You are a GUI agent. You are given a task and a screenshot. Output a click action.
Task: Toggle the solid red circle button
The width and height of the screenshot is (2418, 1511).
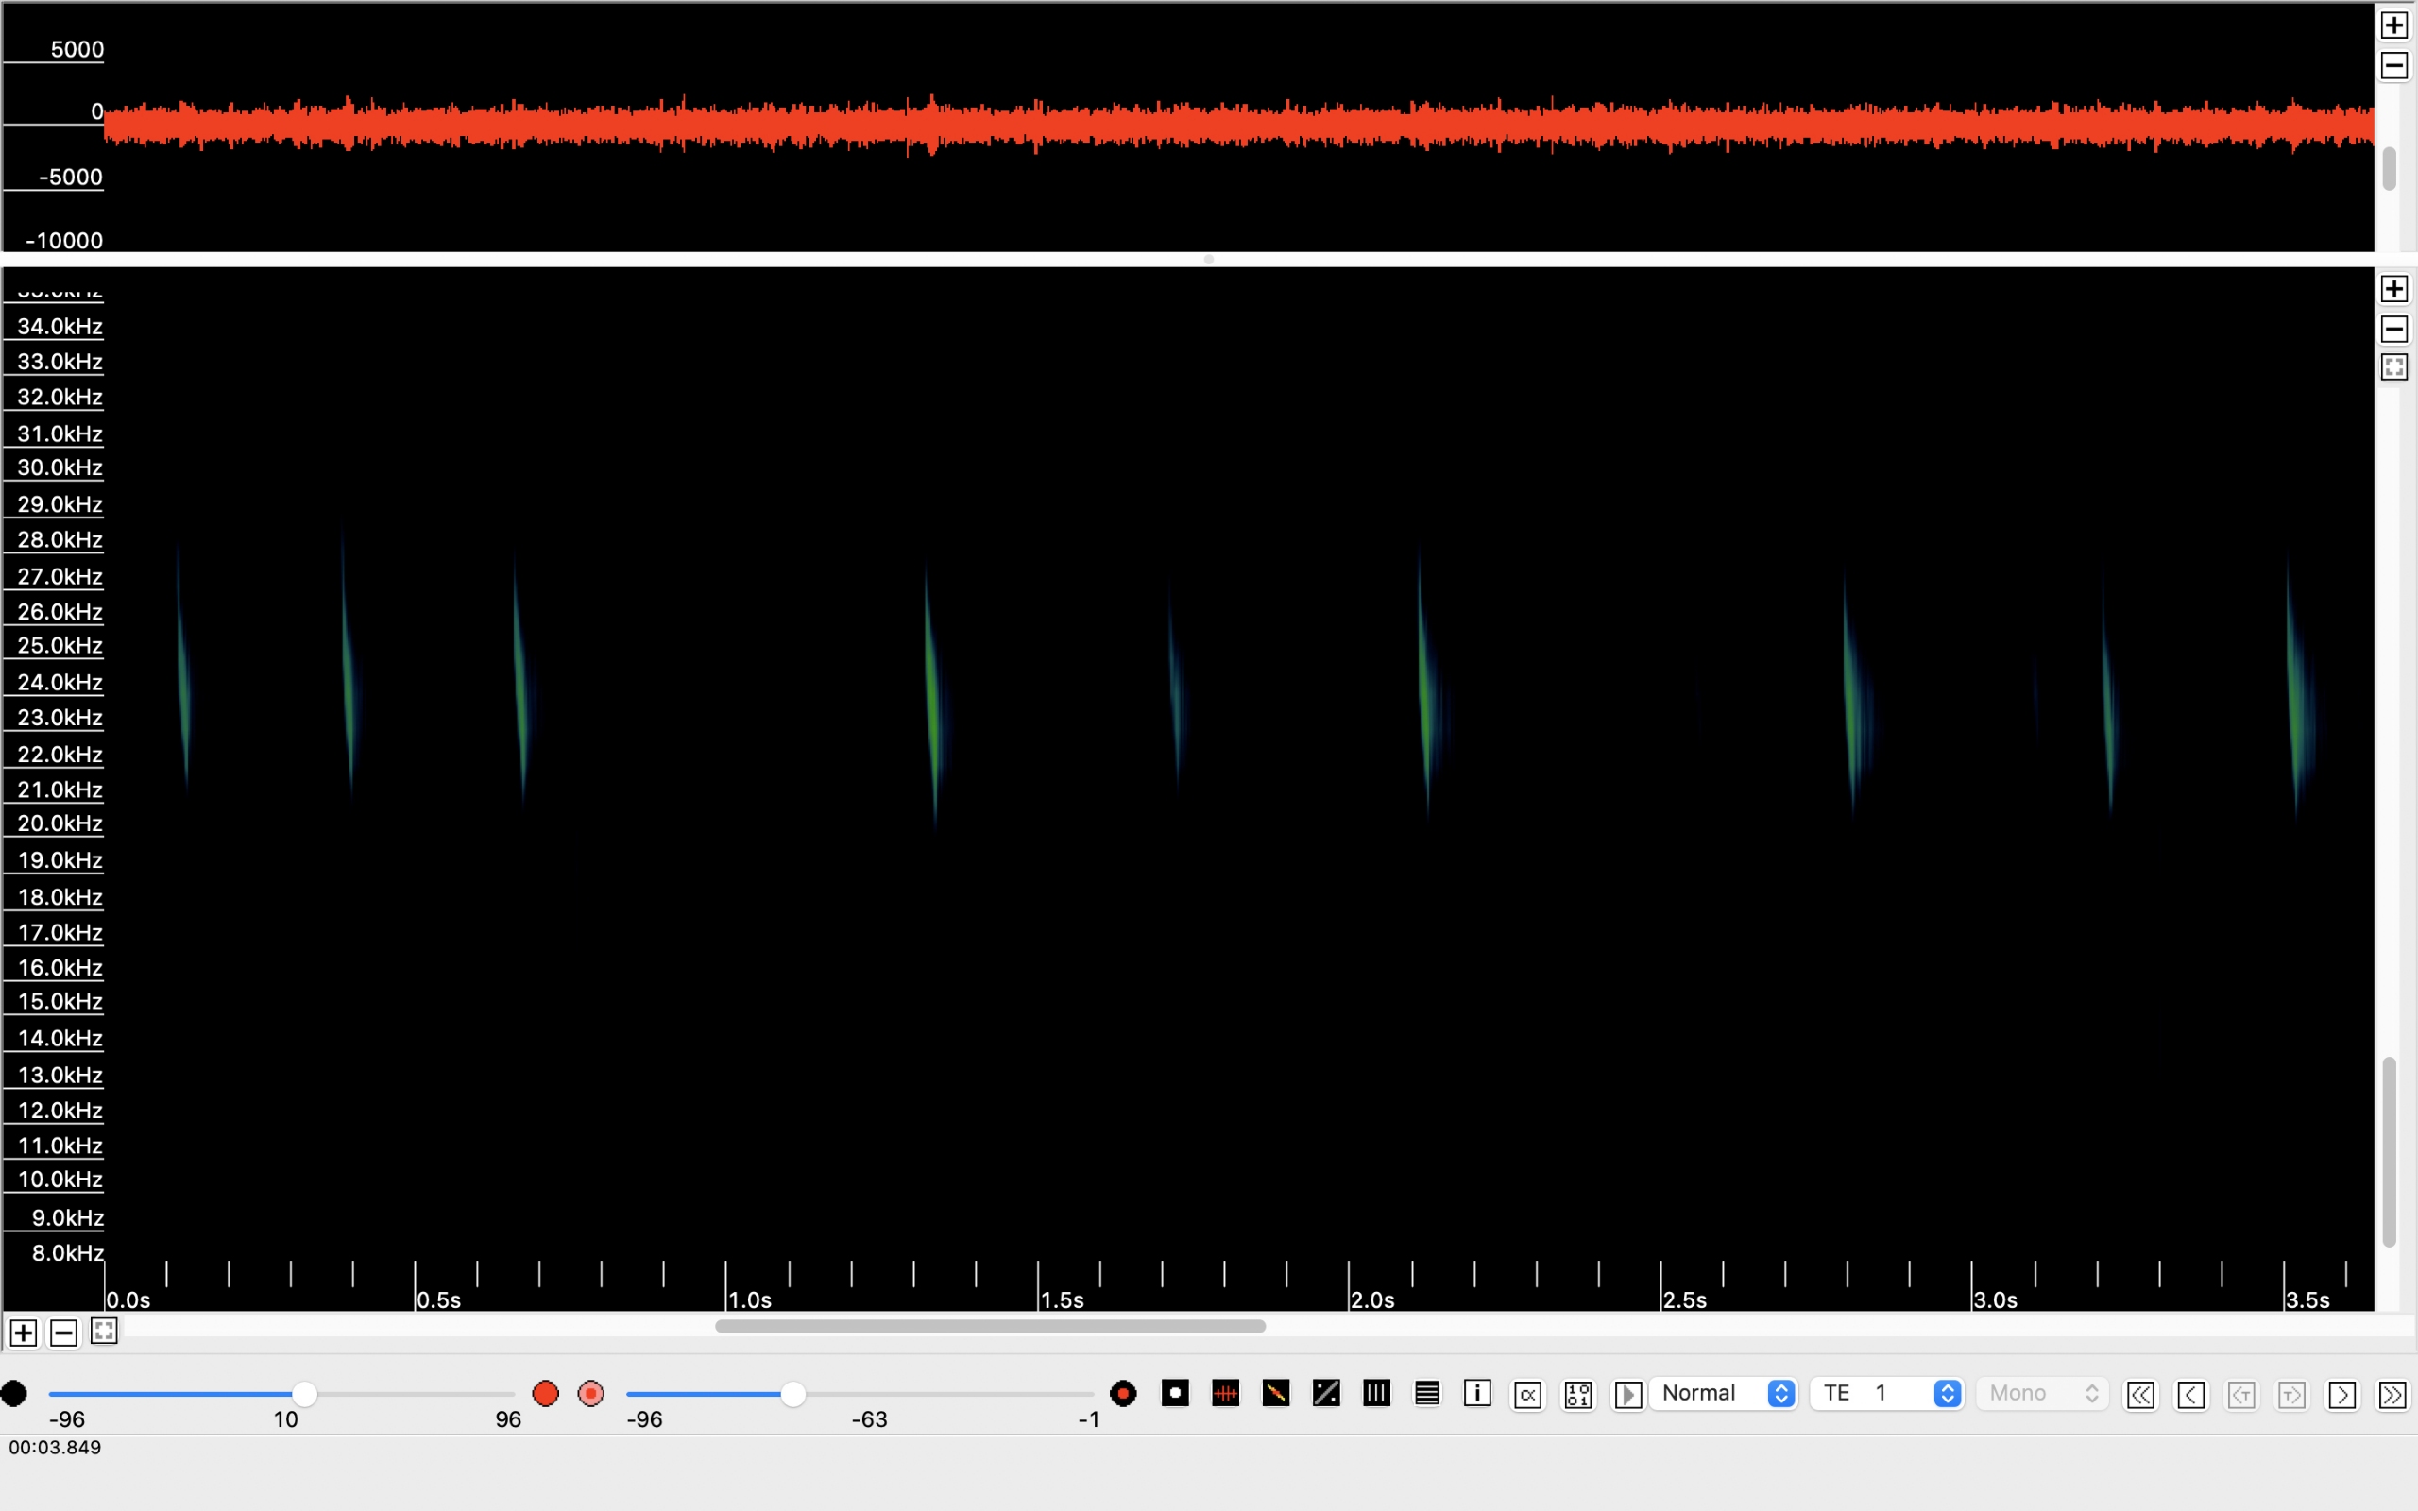point(546,1393)
